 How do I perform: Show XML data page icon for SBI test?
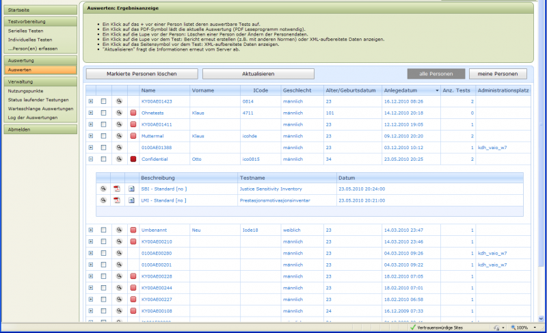coord(131,188)
